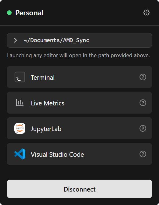The width and height of the screenshot is (159, 205).
Task: Open help for Live Metrics
Action: [x=143, y=103]
